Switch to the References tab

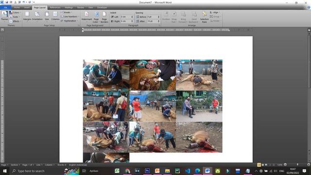click(x=55, y=8)
